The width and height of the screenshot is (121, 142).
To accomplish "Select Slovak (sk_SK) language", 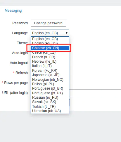I will click(50, 102).
